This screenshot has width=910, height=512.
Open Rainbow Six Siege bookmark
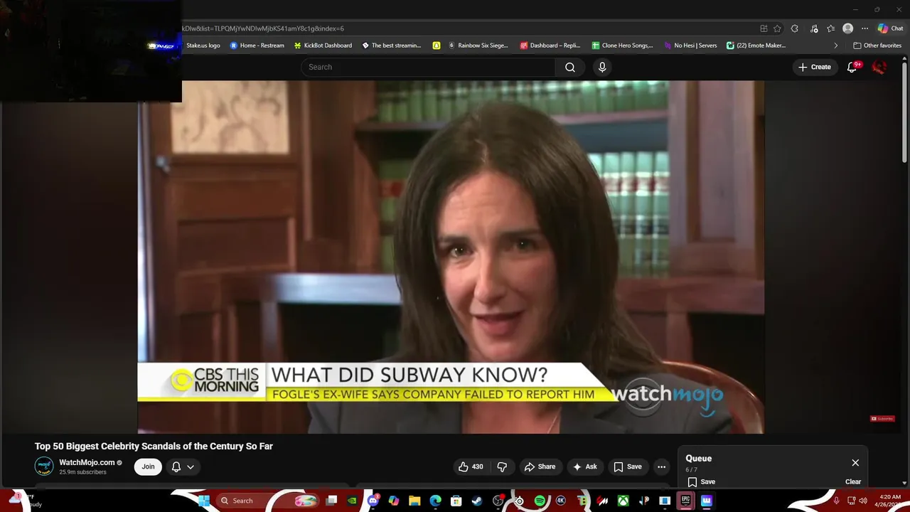pos(478,46)
